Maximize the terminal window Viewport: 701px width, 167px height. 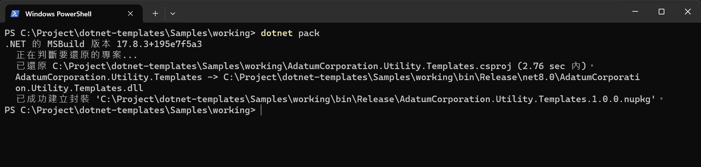[x=661, y=12]
